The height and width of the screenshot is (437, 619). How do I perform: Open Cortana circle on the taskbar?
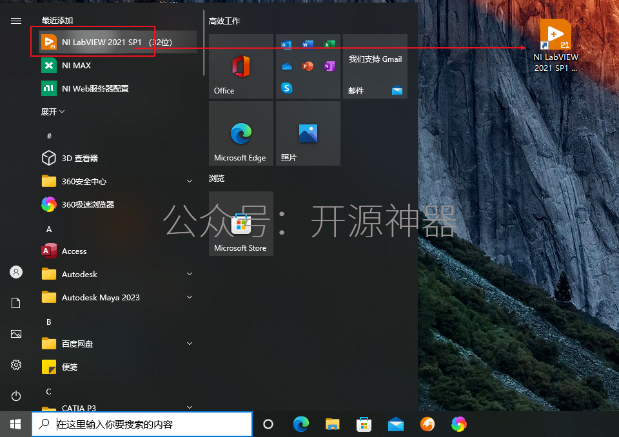click(268, 424)
